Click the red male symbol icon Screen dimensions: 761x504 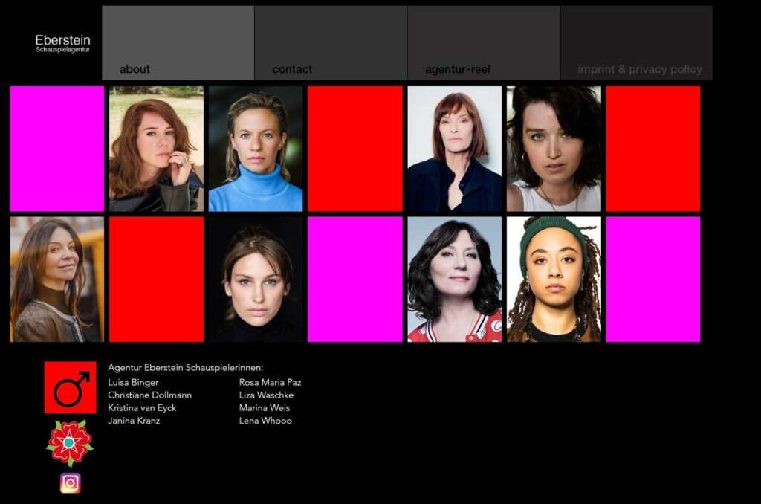(71, 387)
